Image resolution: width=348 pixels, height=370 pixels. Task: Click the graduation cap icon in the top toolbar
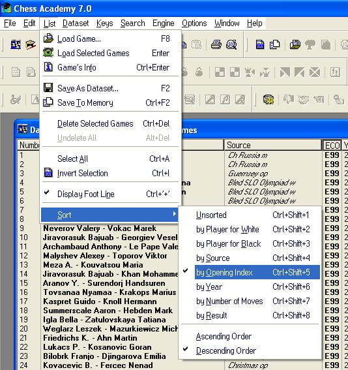click(31, 44)
